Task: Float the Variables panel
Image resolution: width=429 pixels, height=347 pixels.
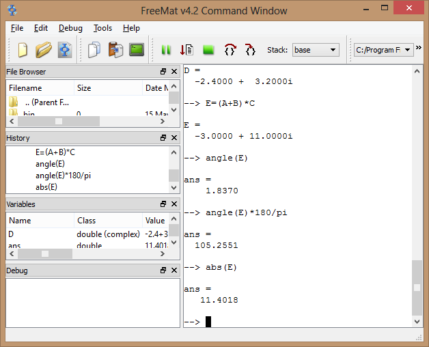Action: pos(163,204)
